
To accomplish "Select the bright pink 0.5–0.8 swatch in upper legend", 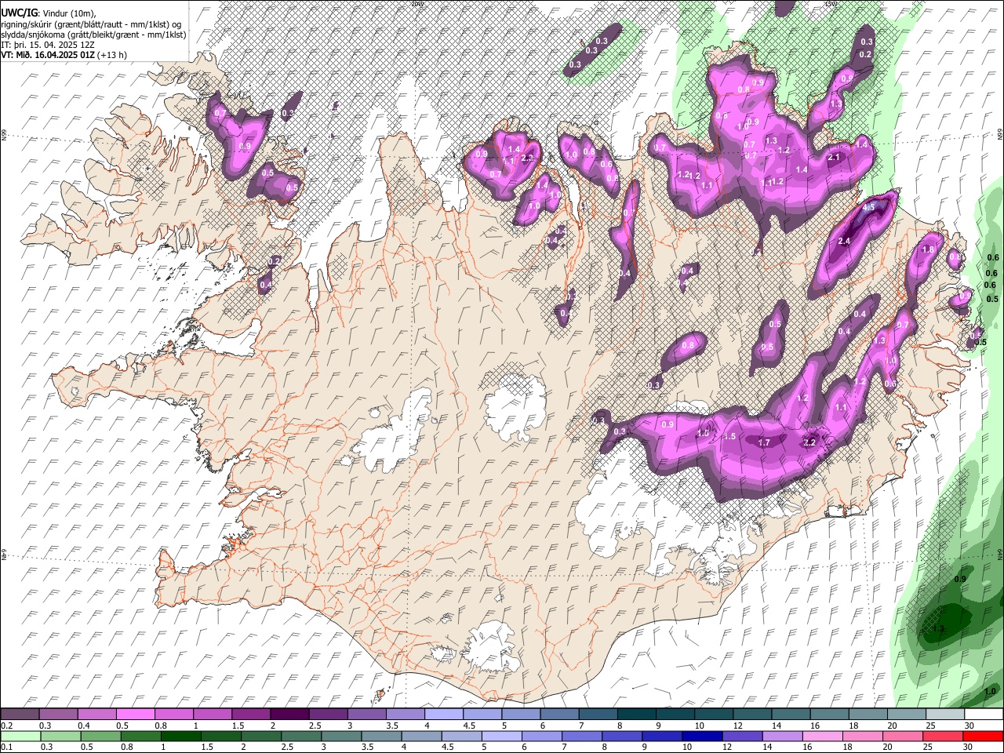I will [136, 715].
